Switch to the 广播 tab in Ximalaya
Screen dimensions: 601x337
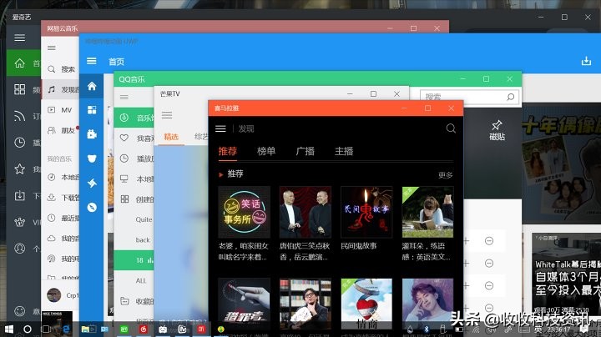[x=306, y=151]
